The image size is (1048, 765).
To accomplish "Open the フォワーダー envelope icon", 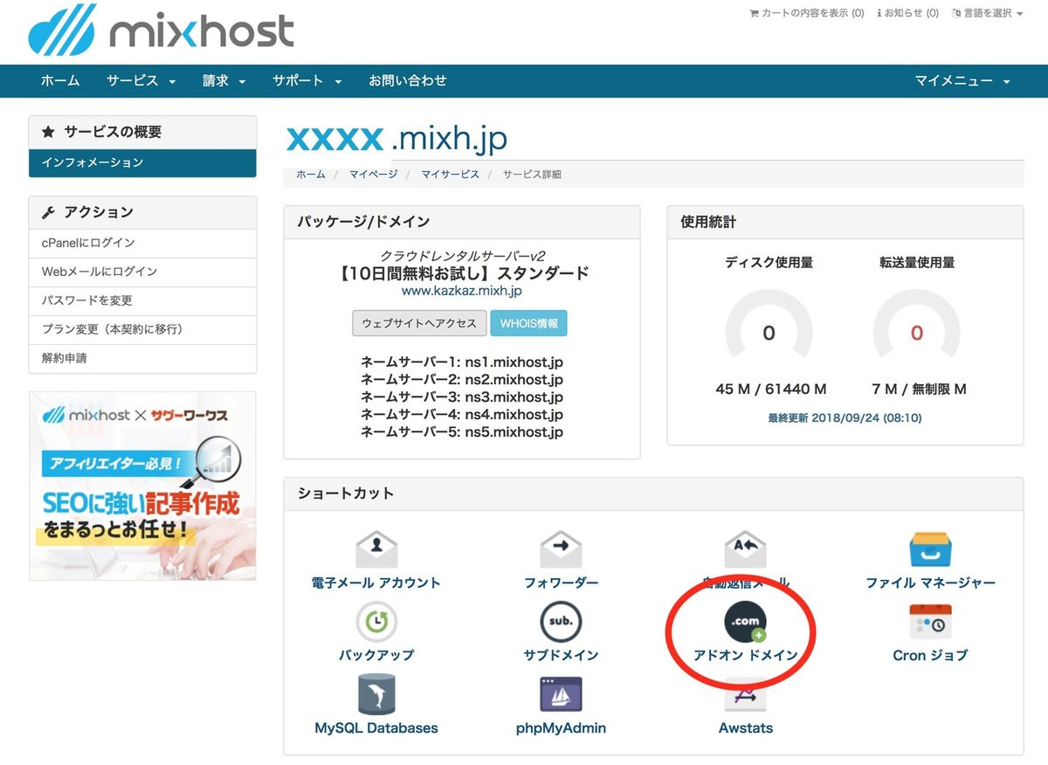I will [561, 550].
